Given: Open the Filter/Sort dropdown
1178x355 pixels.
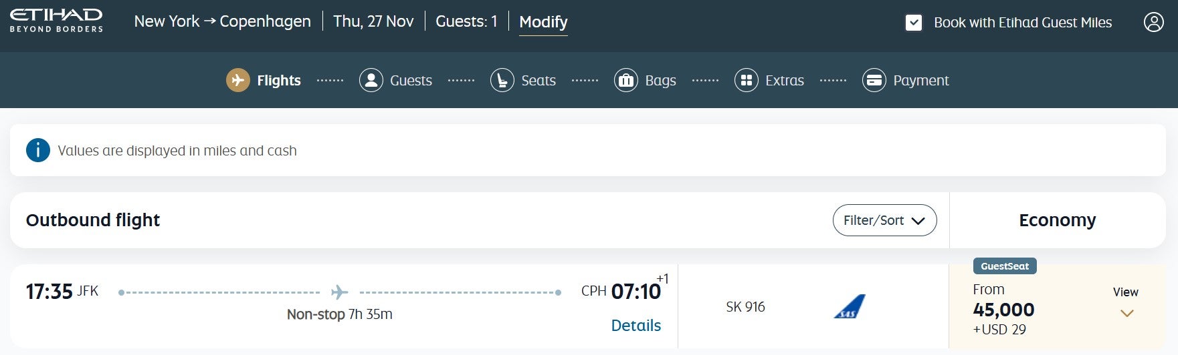Looking at the screenshot, I should click(884, 220).
